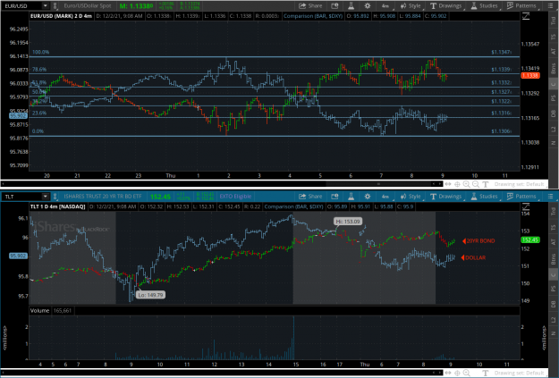Open the Trd side tab beside EUR/USD chart
The height and width of the screenshot is (378, 559).
554,21
